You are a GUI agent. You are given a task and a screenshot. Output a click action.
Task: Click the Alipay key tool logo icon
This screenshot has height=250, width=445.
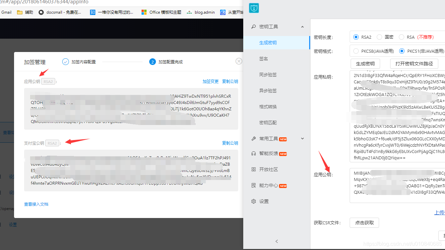point(254,8)
